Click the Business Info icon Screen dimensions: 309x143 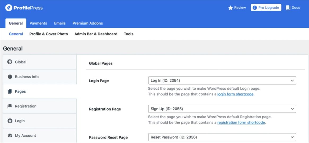coord(10,77)
